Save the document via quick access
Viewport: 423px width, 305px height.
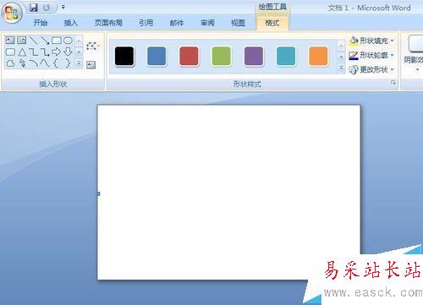tap(34, 8)
